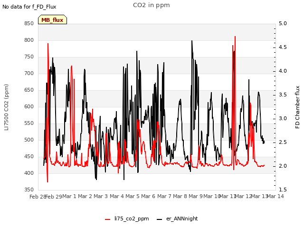Viewport: 304px width, 228px height.
Task: Click the 400 left axis label
Action: (x=29, y=173)
